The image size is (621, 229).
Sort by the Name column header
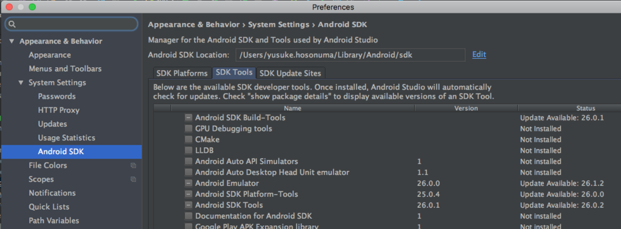(x=293, y=108)
